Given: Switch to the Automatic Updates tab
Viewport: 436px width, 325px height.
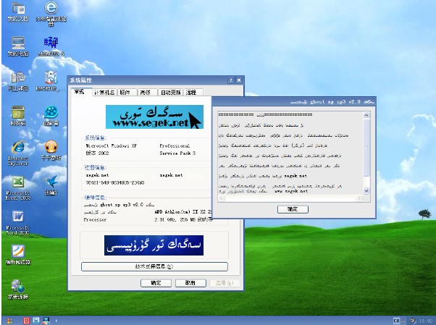Looking at the screenshot, I should click(170, 93).
